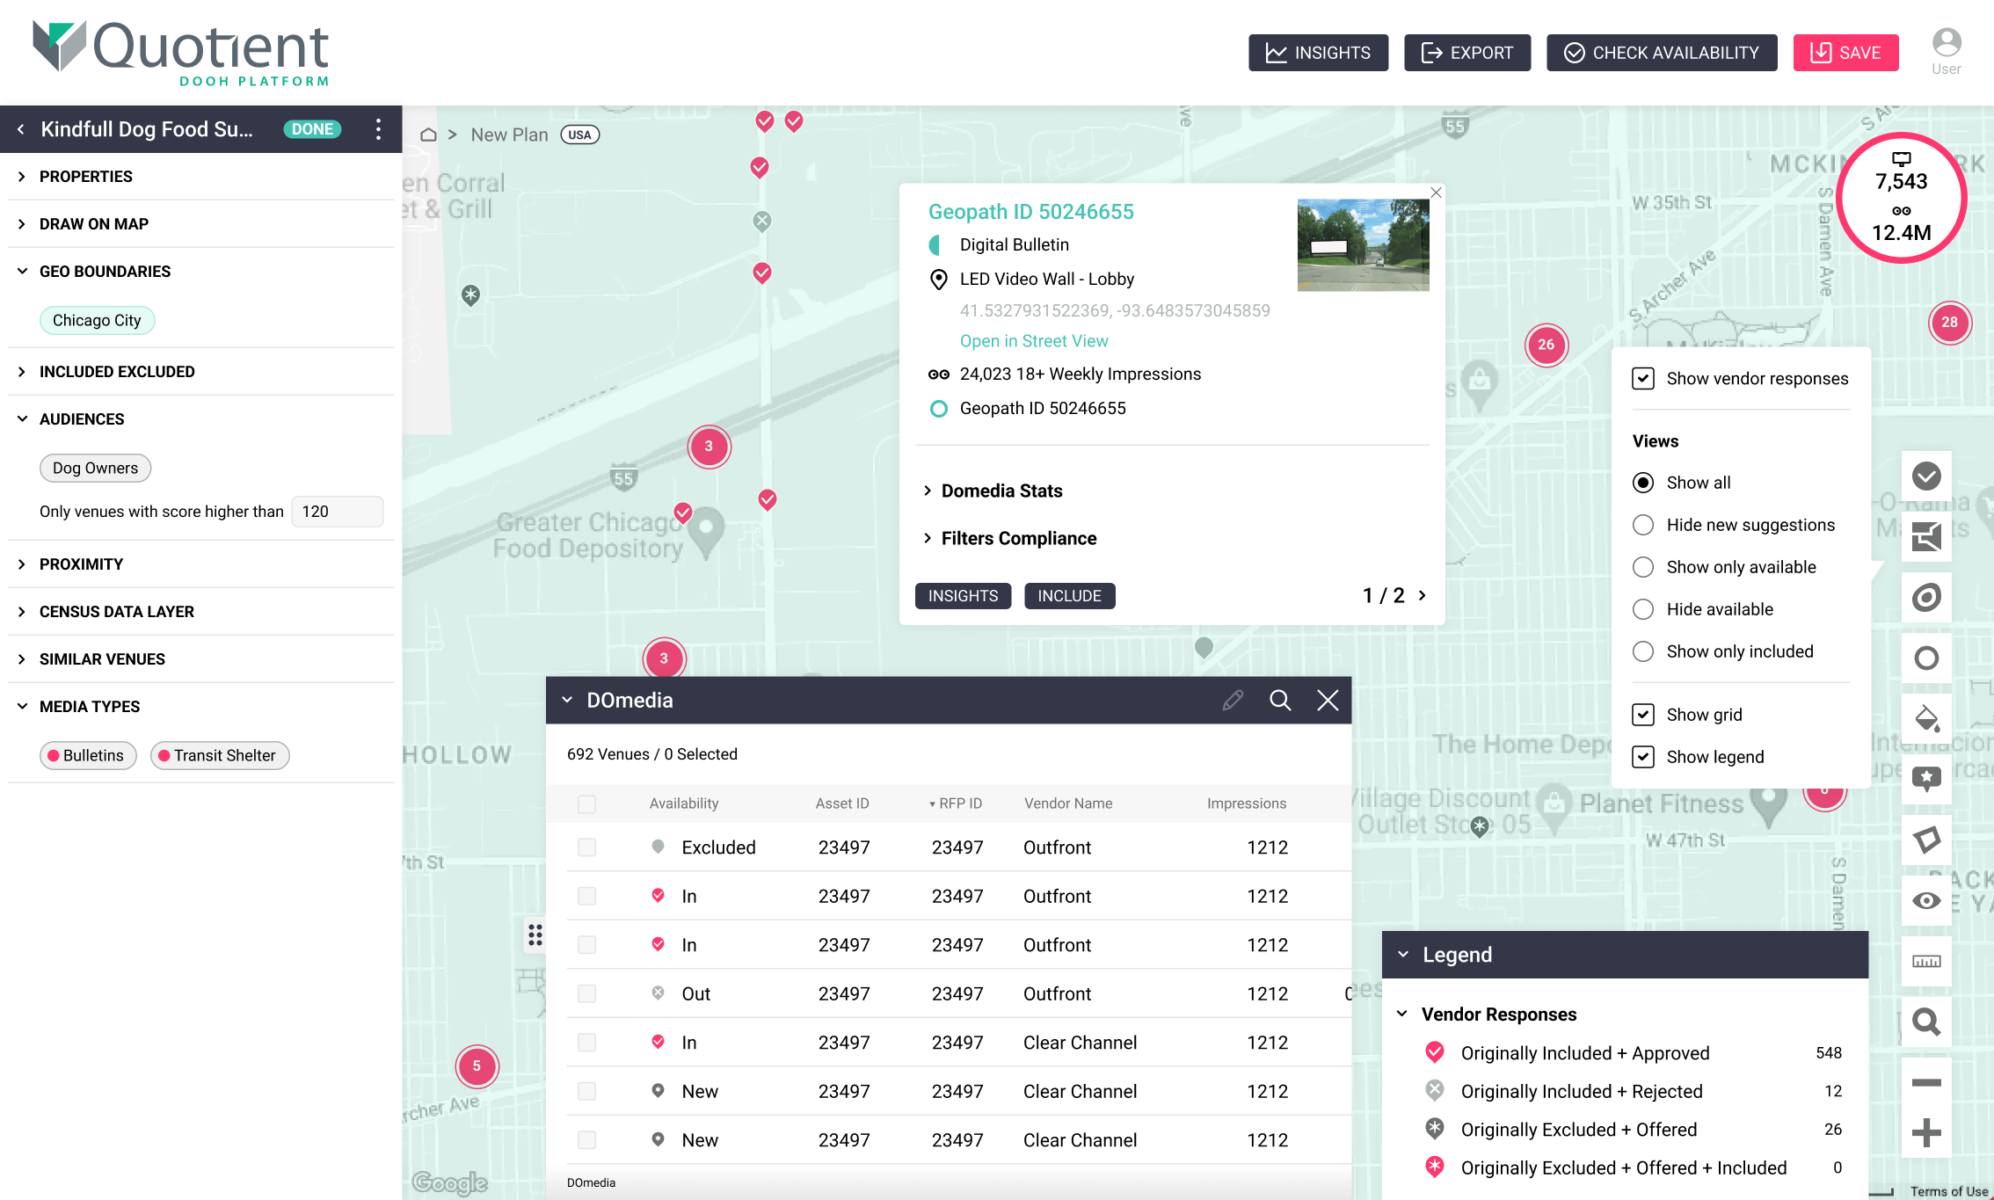Open in Street View link
Viewport: 1994px width, 1200px height.
(x=1034, y=341)
